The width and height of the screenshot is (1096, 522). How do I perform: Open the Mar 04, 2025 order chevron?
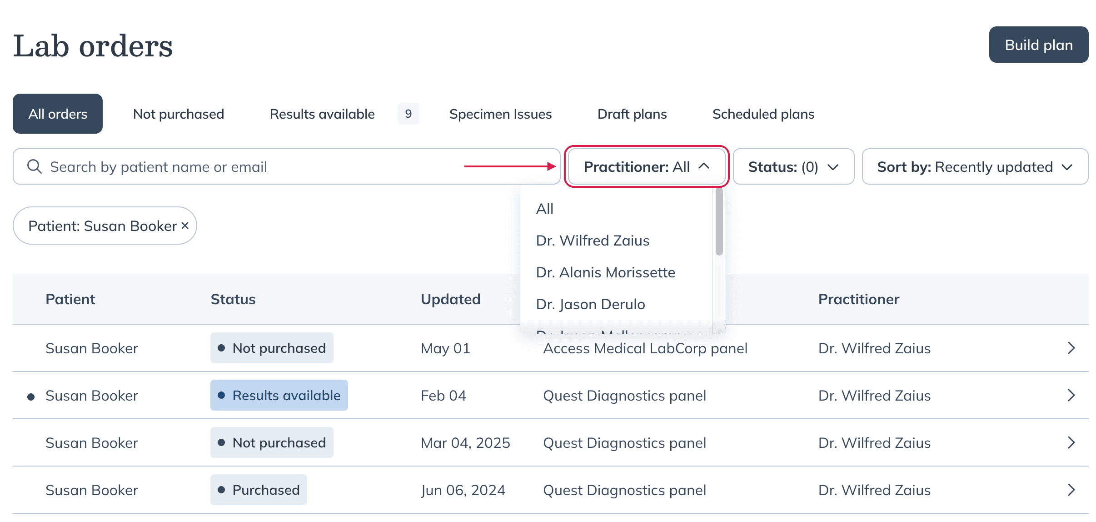(1071, 442)
